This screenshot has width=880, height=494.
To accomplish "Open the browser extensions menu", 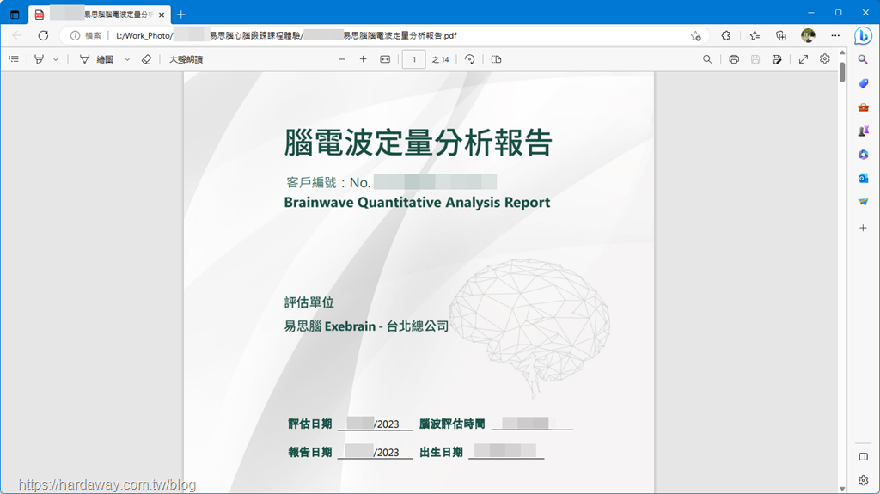I will point(725,35).
